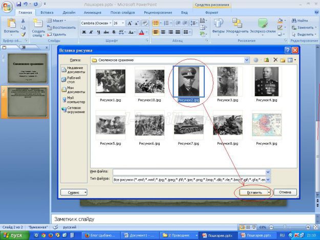Click the dialog Help question mark icon
Viewport: 320px width, 240px height.
click(x=287, y=50)
